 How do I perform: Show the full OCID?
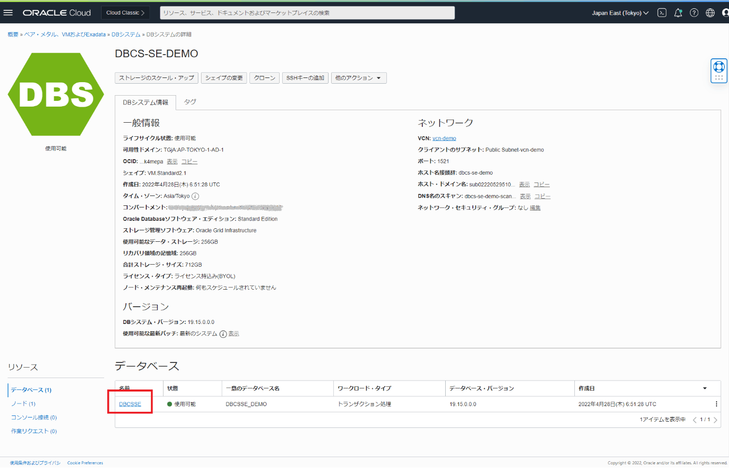click(x=172, y=162)
